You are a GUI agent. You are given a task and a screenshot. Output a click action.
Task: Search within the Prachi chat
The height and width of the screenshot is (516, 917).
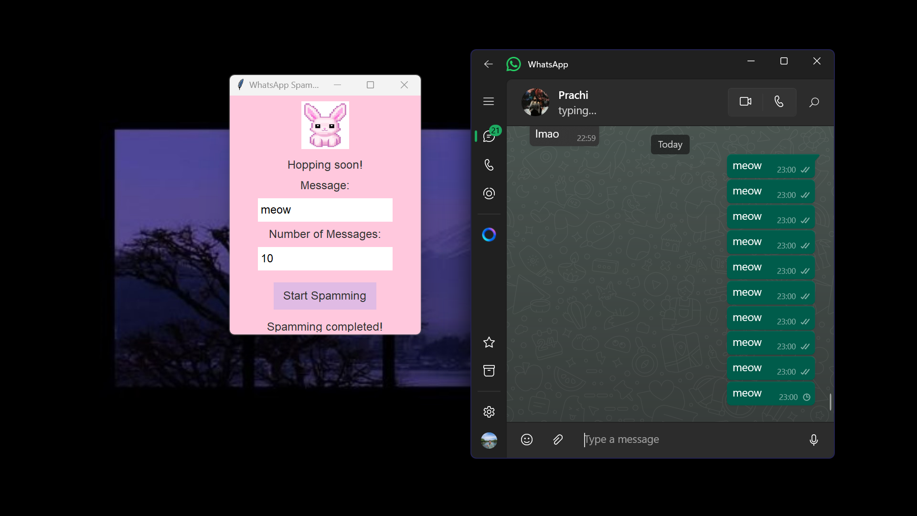pyautogui.click(x=814, y=102)
